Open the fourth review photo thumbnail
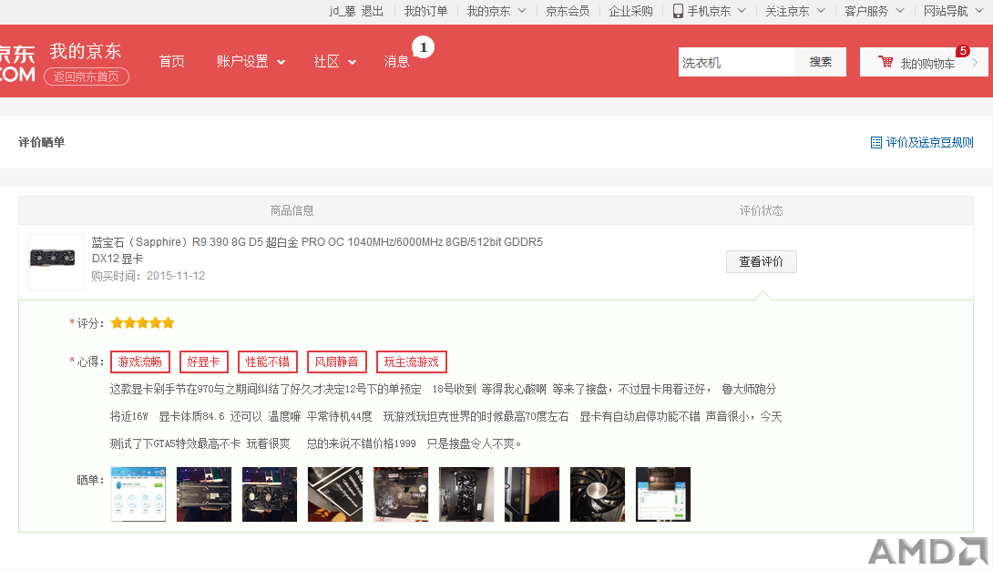The width and height of the screenshot is (993, 570). click(x=335, y=494)
